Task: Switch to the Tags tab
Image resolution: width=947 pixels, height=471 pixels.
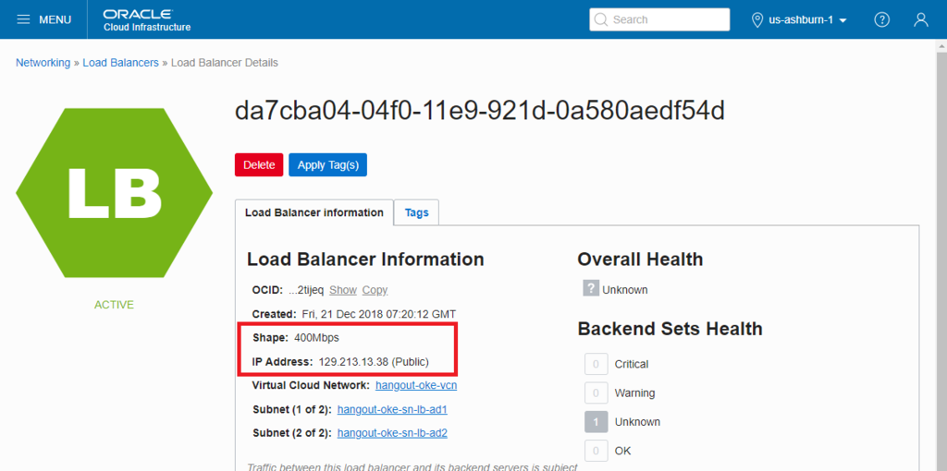Action: click(417, 212)
